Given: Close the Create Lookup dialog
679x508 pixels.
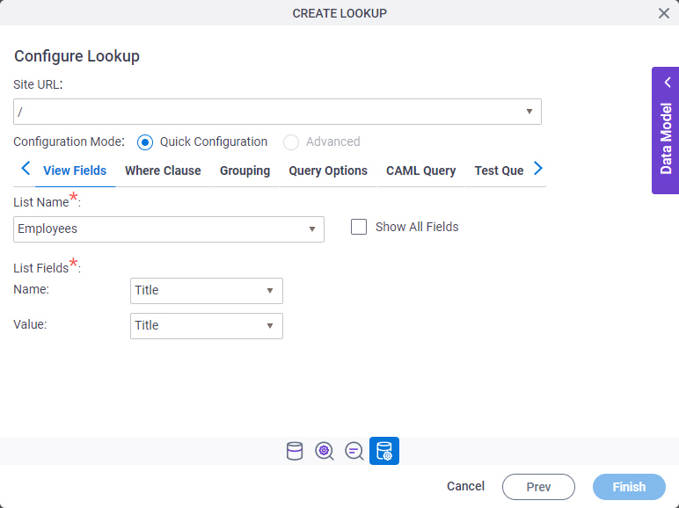Looking at the screenshot, I should 664,13.
